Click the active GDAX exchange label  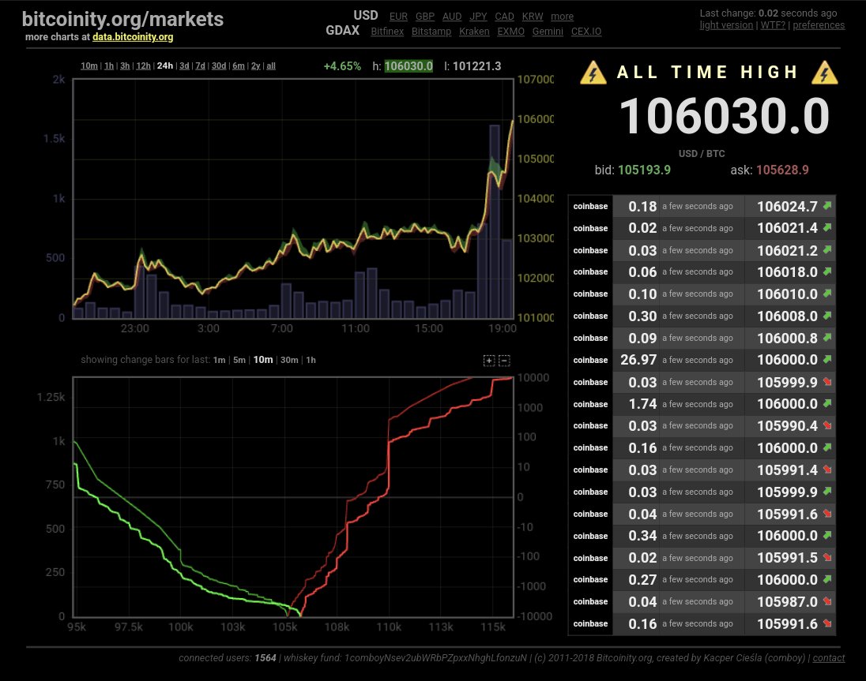coord(342,30)
